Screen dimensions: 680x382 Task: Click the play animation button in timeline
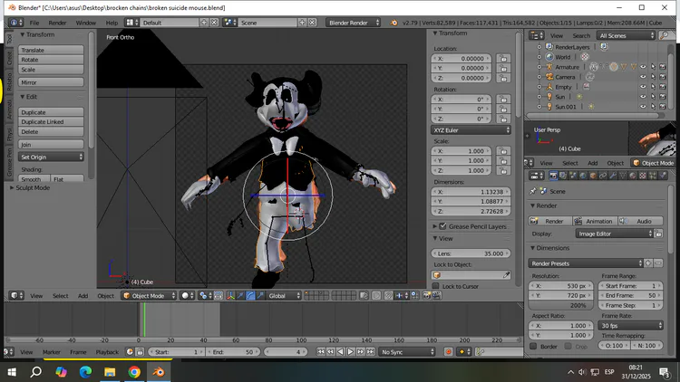[x=350, y=352]
